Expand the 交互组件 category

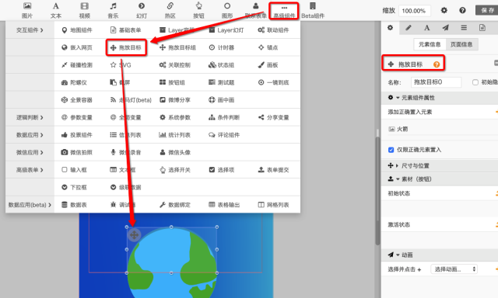click(30, 30)
